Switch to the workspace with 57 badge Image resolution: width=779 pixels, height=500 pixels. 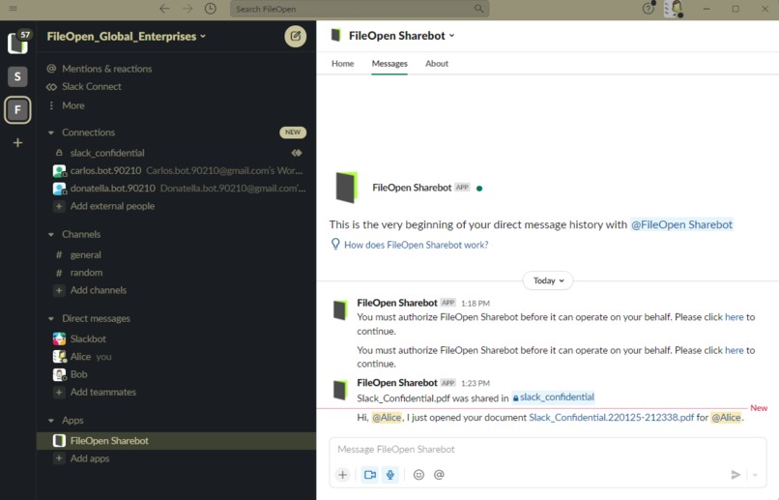pos(18,43)
